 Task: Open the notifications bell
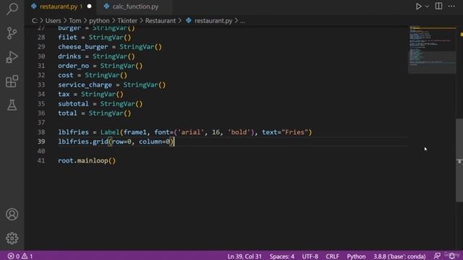pyautogui.click(x=452, y=256)
